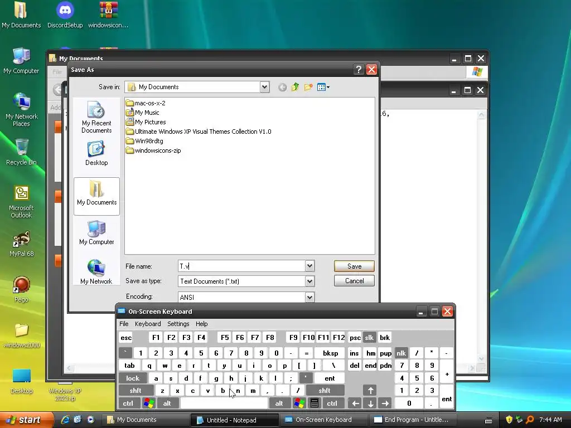Click the F5 key on On-Screen Keyboard
Image resolution: width=571 pixels, height=428 pixels.
pos(225,337)
